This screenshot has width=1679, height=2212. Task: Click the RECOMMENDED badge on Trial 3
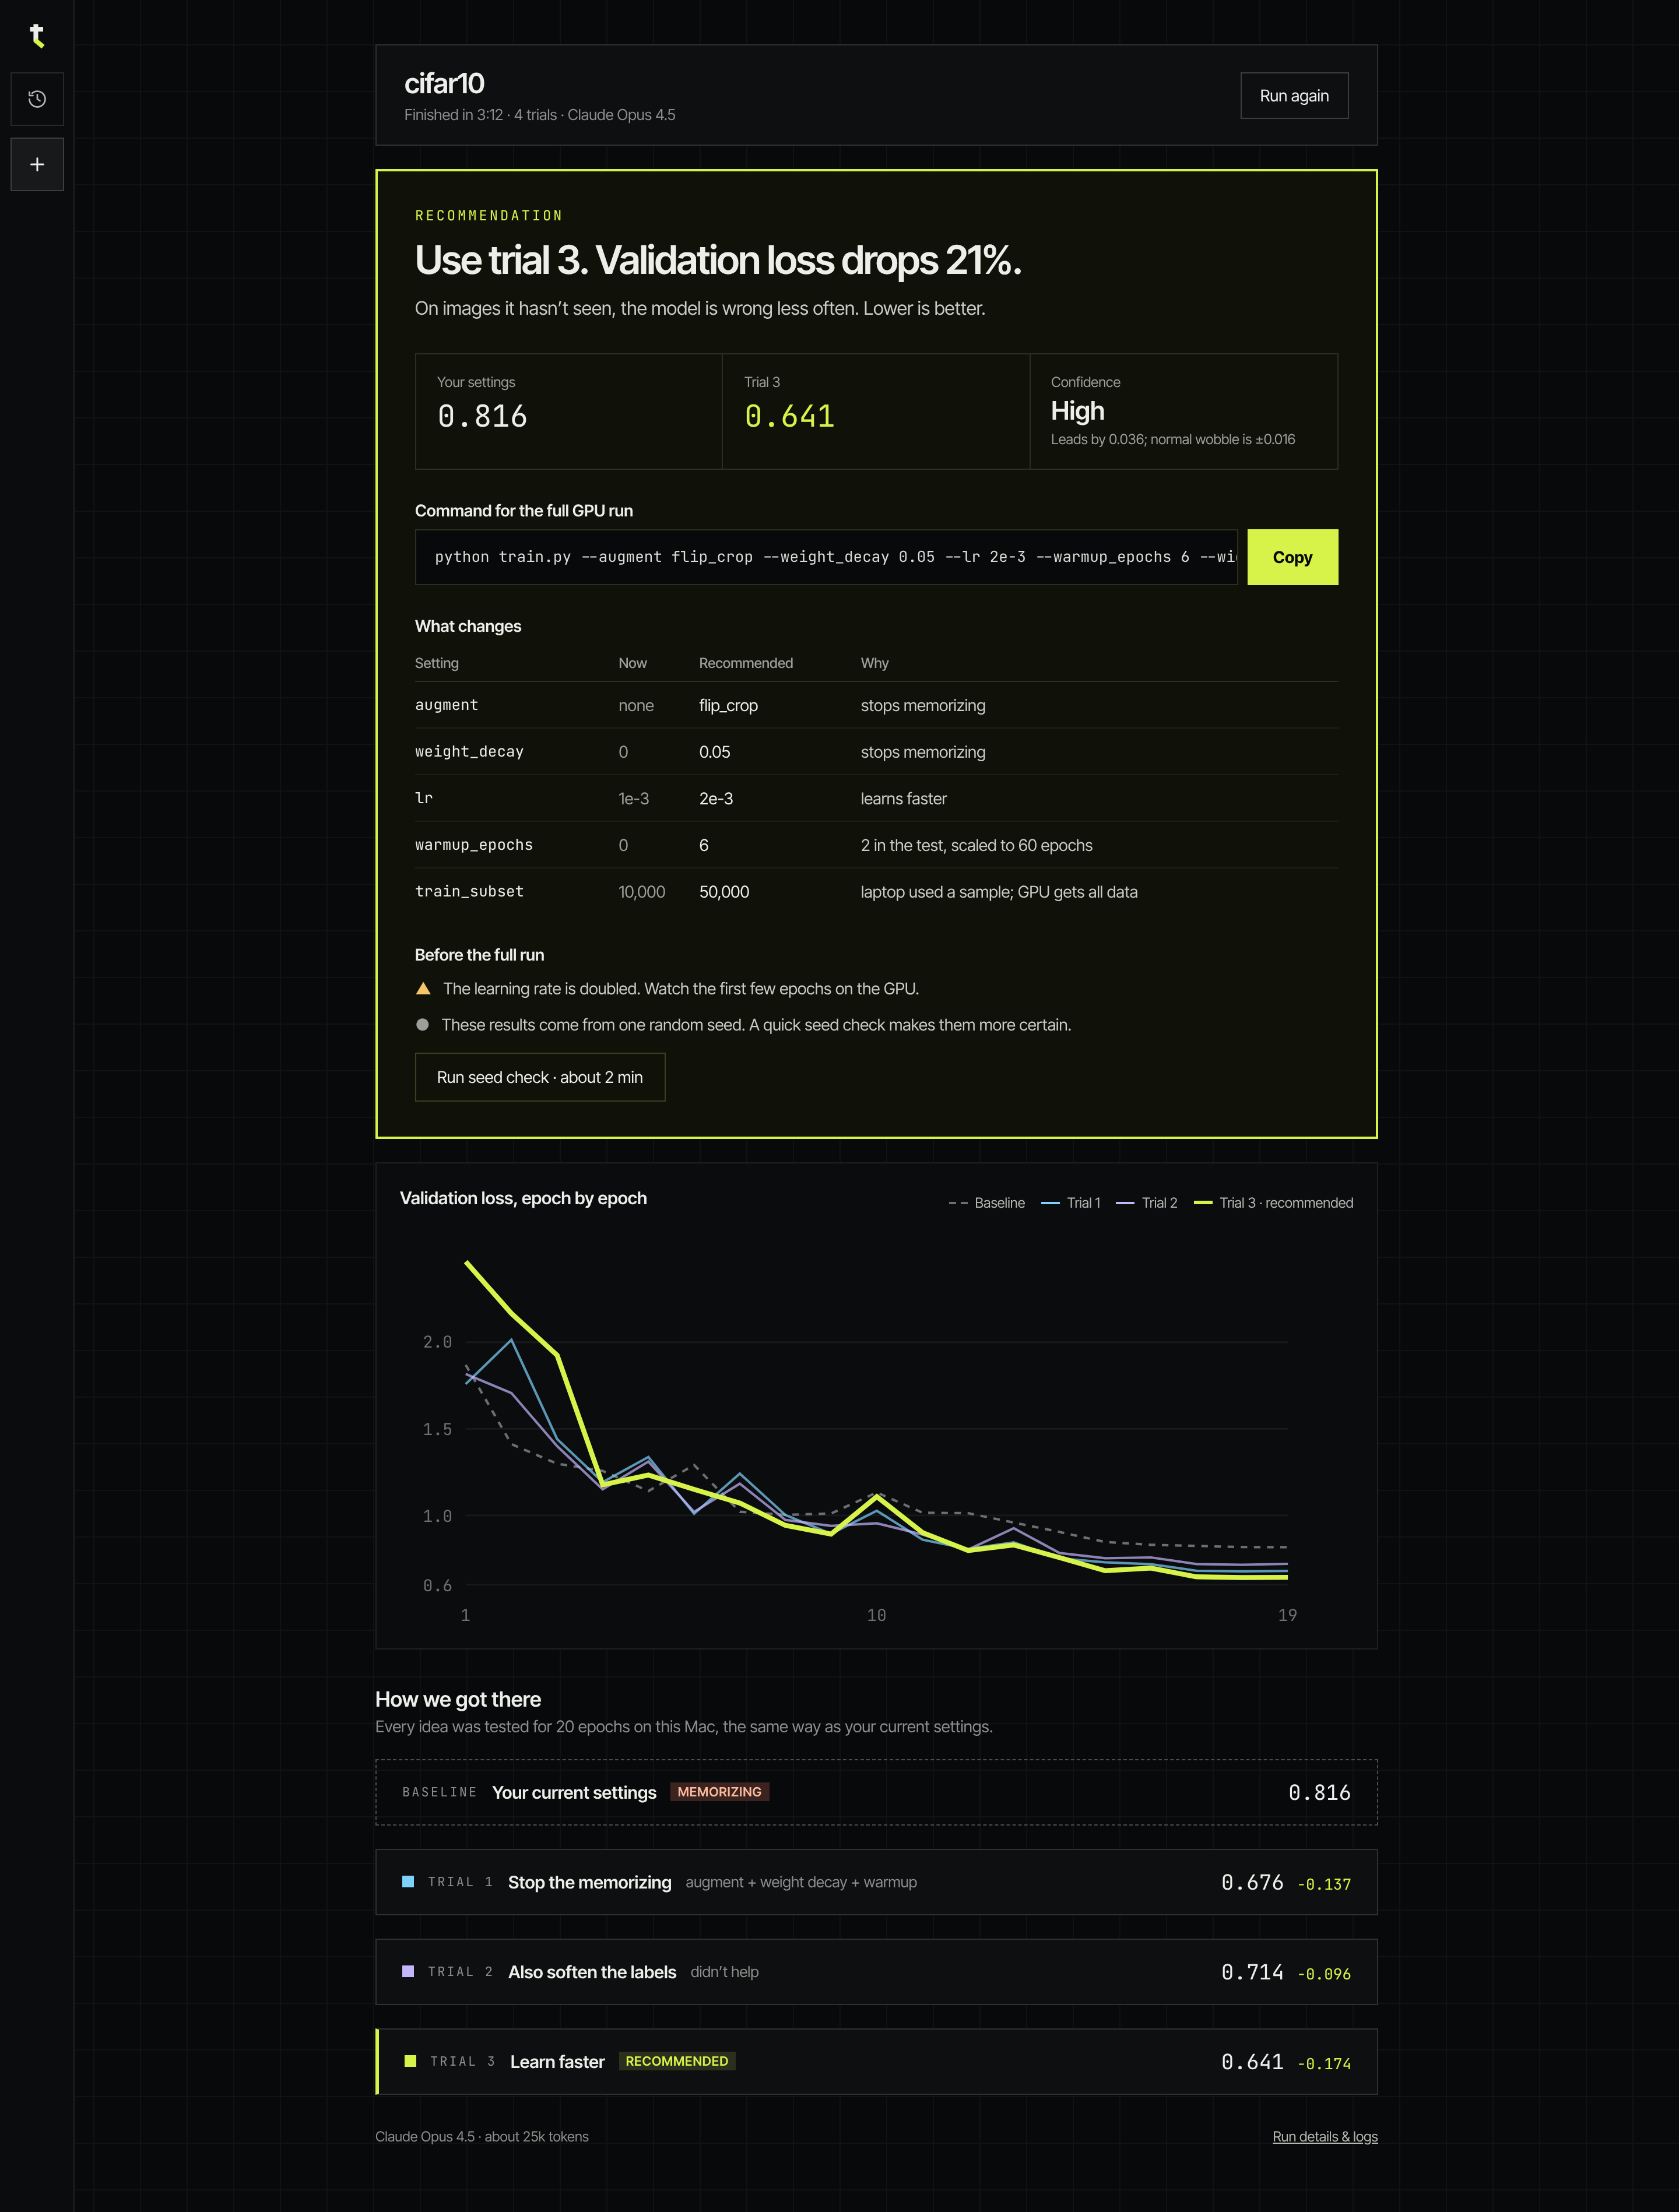pyautogui.click(x=677, y=2061)
